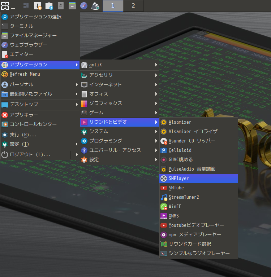
Task: Expand the パーソナル submenu arrow
Action: click(x=77, y=85)
